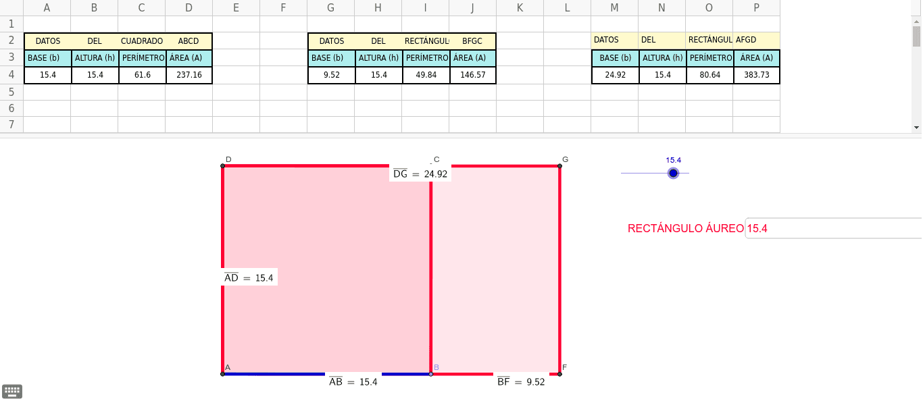Select point D at top left
This screenshot has height=401, width=923.
tap(222, 165)
